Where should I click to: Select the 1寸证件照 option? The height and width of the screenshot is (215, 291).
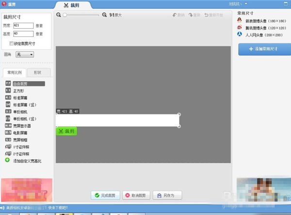coord(17,147)
